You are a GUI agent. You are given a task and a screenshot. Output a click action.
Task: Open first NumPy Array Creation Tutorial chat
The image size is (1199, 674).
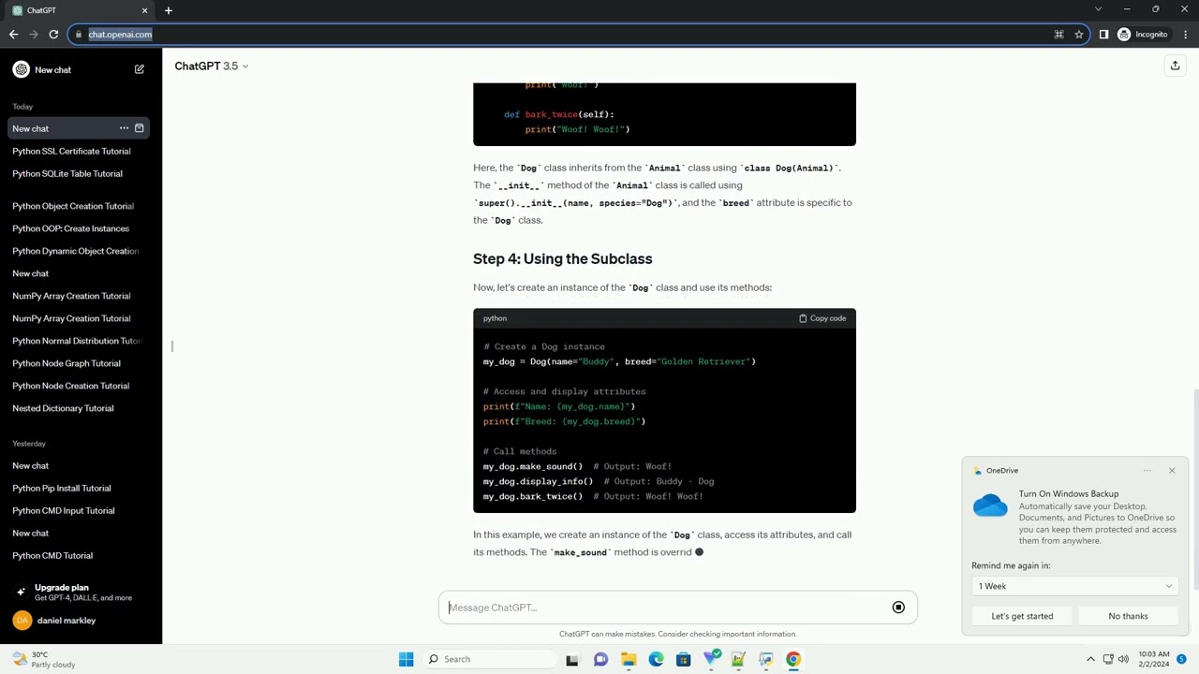(71, 296)
